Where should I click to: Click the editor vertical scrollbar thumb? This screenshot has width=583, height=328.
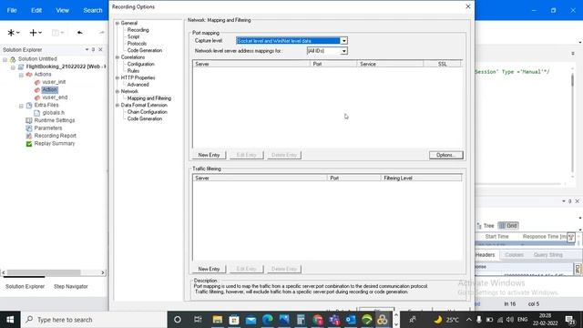573,80
